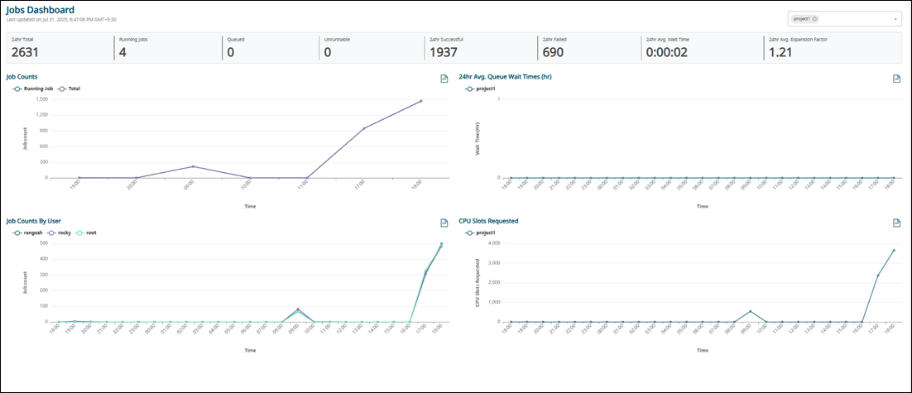
Task: Export the CPU Slots Requested chart
Action: pyautogui.click(x=896, y=223)
